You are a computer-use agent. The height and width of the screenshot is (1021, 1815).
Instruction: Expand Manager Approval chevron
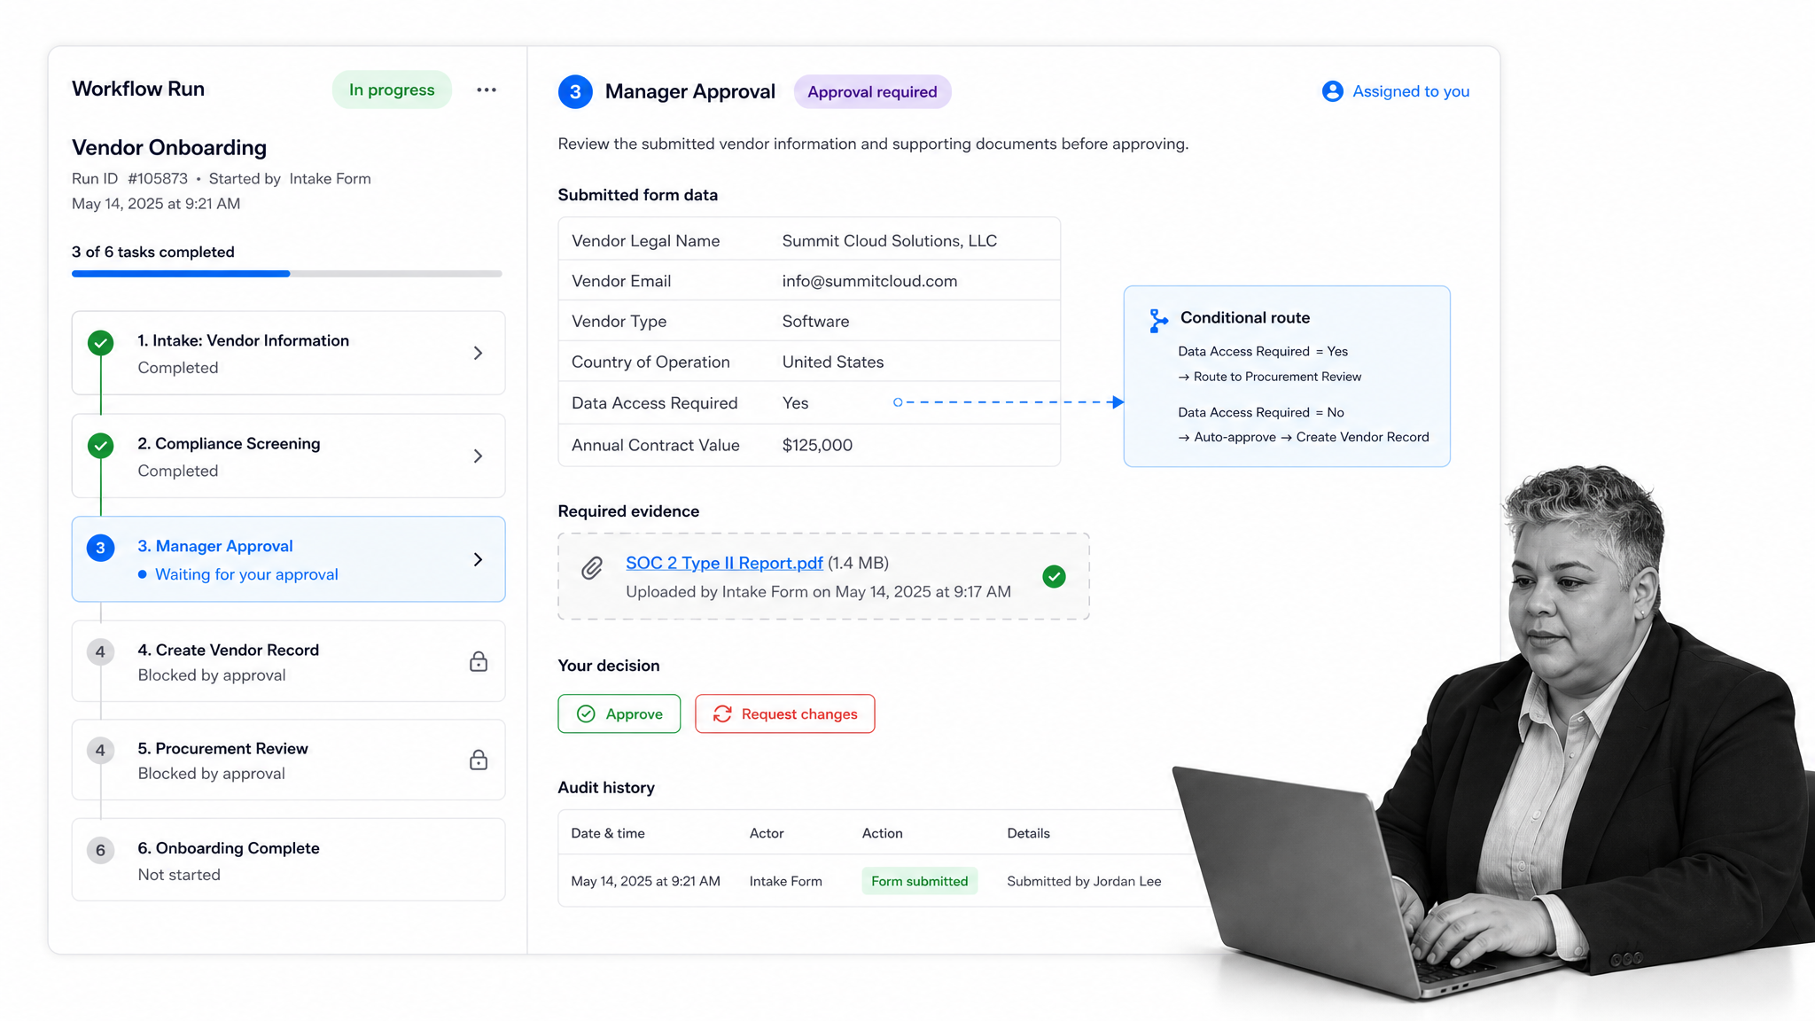pyautogui.click(x=478, y=559)
